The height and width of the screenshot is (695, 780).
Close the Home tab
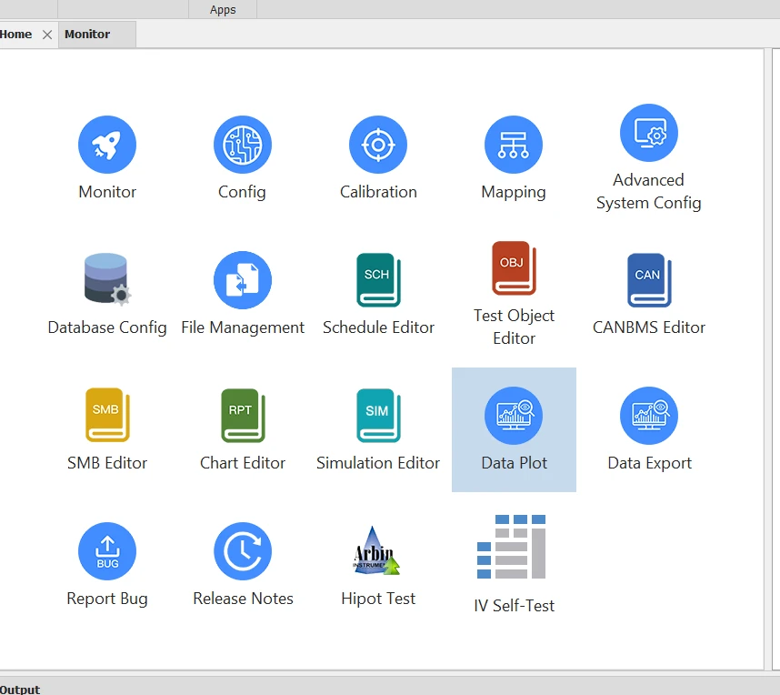click(47, 35)
